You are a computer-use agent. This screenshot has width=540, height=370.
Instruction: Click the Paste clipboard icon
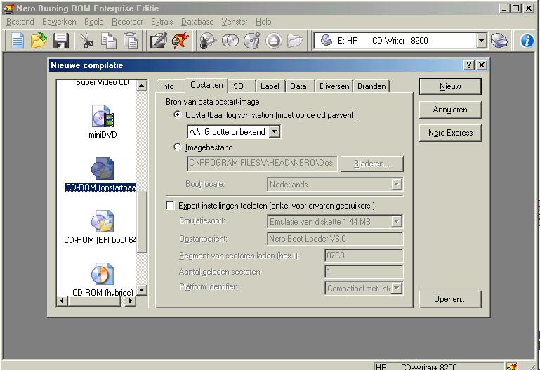(x=130, y=40)
